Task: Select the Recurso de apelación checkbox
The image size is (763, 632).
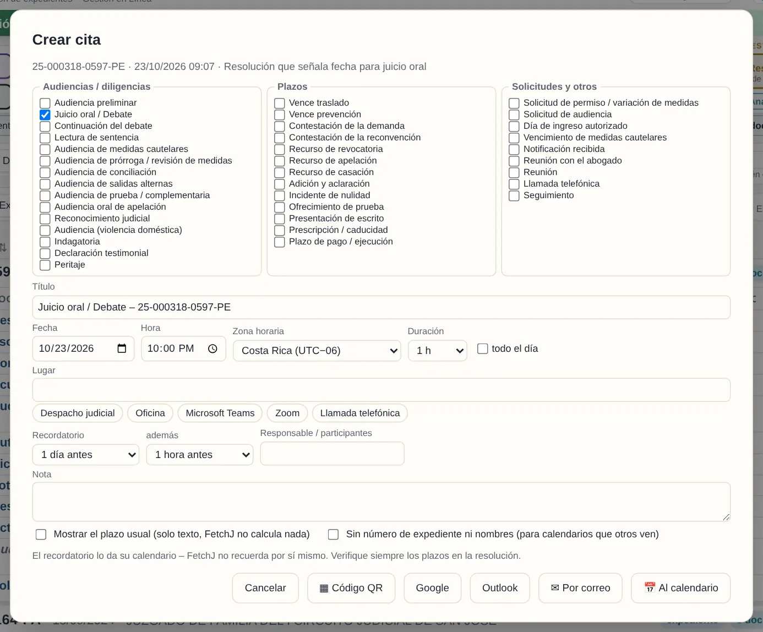Action: [x=280, y=161]
